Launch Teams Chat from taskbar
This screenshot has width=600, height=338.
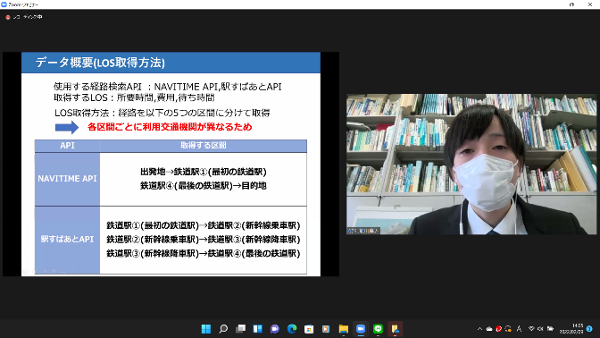click(x=275, y=329)
